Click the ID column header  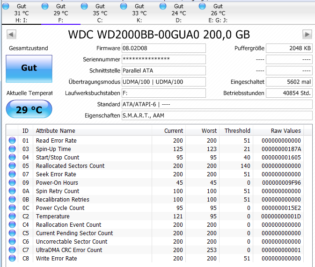26,130
